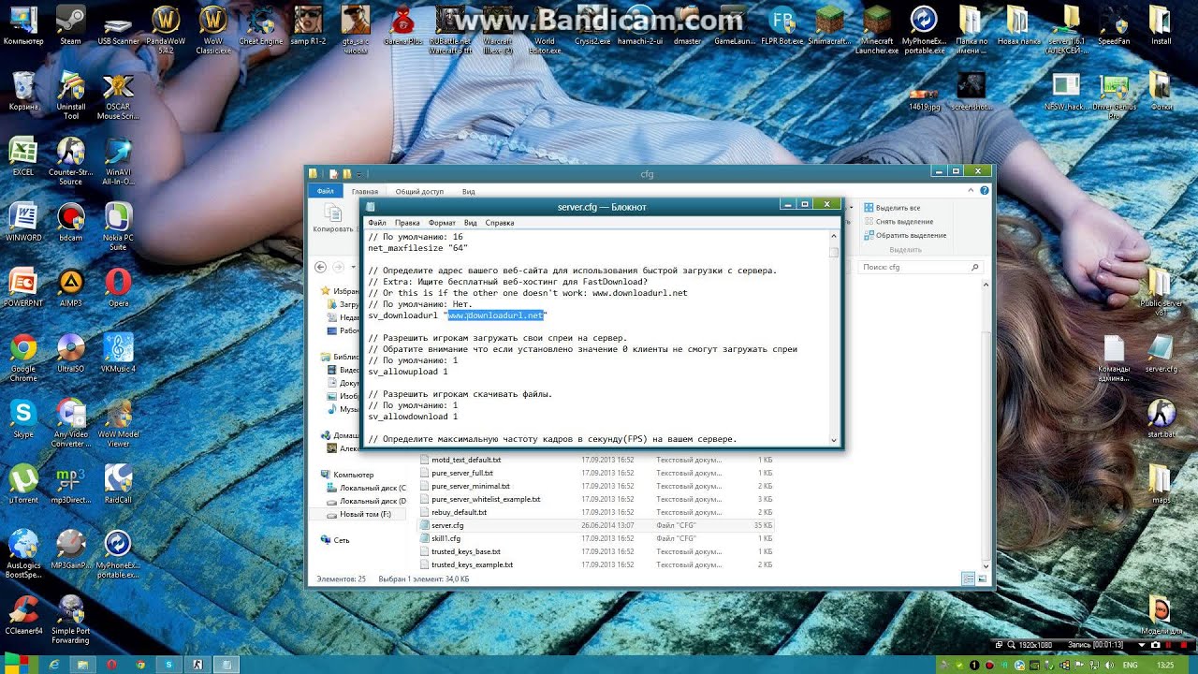Image resolution: width=1198 pixels, height=674 pixels.
Task: Select file pure_server_whitelist_example.txt
Action: click(x=485, y=499)
